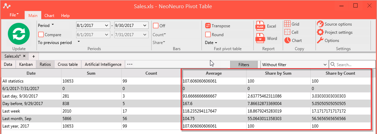Image resolution: width=377 pixels, height=134 pixels.
Task: Click the Average cell 167.6
Action: click(x=214, y=104)
